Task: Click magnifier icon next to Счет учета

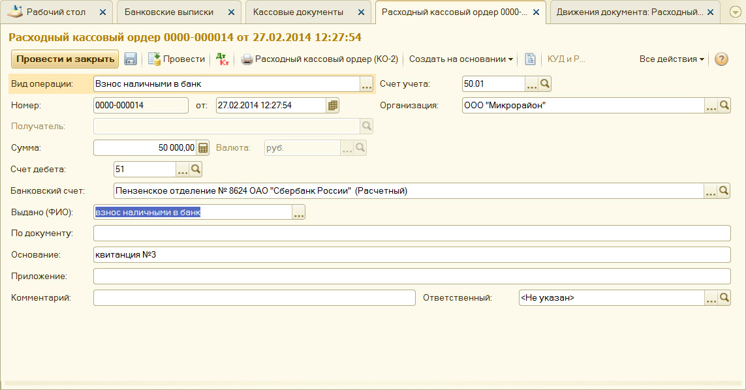Action: coord(546,83)
